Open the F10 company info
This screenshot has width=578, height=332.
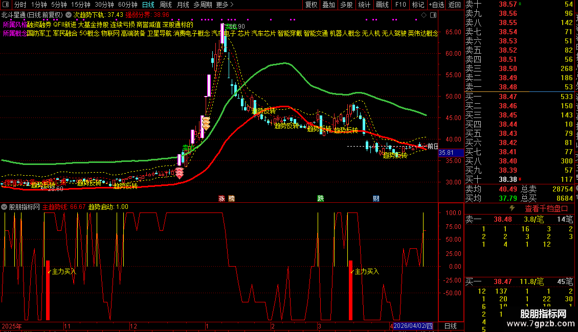(x=401, y=5)
